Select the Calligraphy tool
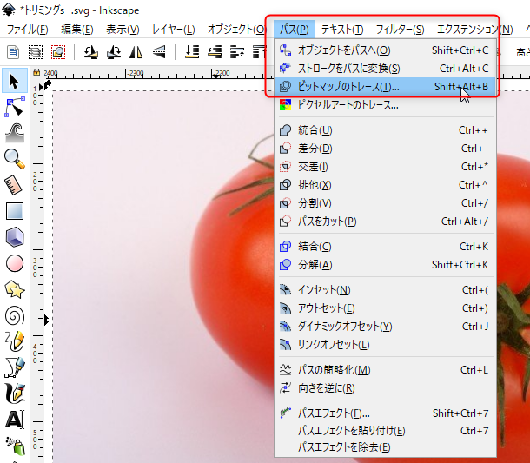Image resolution: width=530 pixels, height=463 pixels. tap(15, 394)
